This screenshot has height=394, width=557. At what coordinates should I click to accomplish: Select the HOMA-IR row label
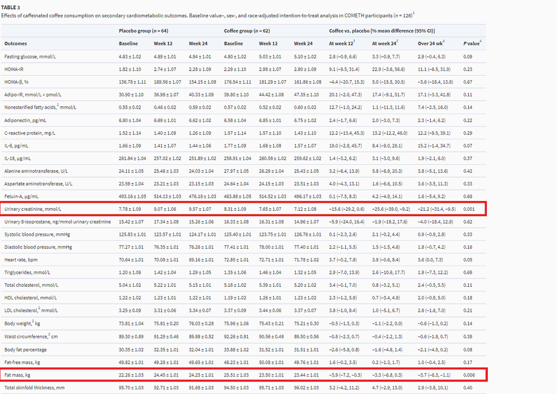point(15,69)
